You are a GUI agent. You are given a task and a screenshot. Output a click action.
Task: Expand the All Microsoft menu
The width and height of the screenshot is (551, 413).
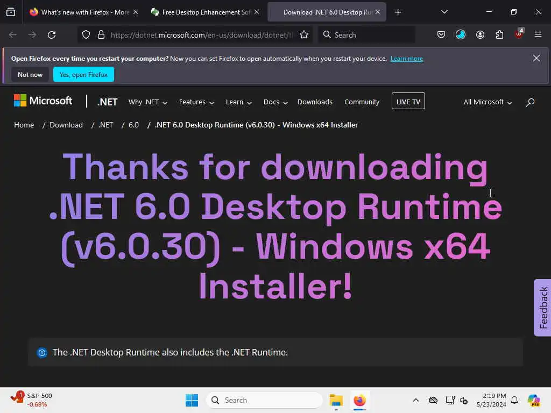(488, 102)
